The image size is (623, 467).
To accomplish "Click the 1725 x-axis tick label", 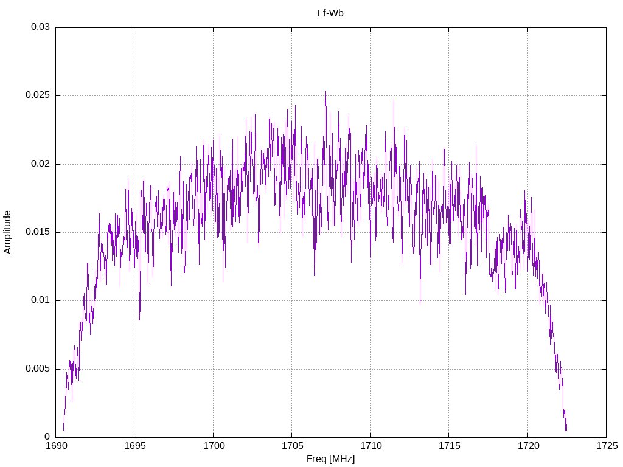I will [607, 446].
